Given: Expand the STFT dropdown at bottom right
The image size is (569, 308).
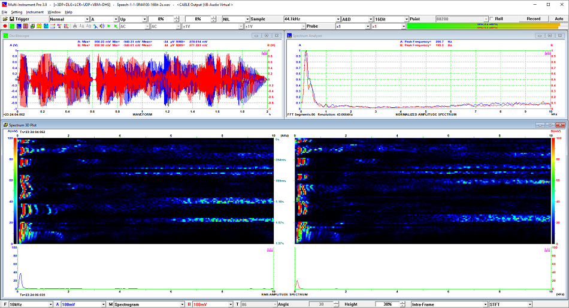Looking at the screenshot, I should 531,304.
